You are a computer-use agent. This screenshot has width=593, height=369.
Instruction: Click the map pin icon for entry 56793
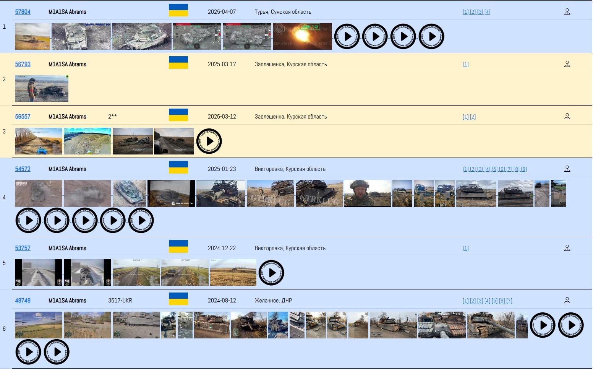pyautogui.click(x=567, y=64)
